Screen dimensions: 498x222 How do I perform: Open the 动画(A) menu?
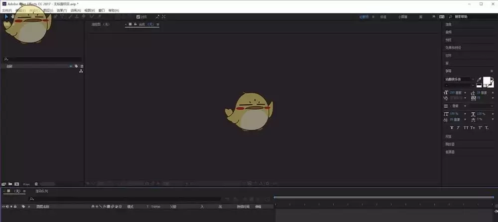tap(76, 10)
